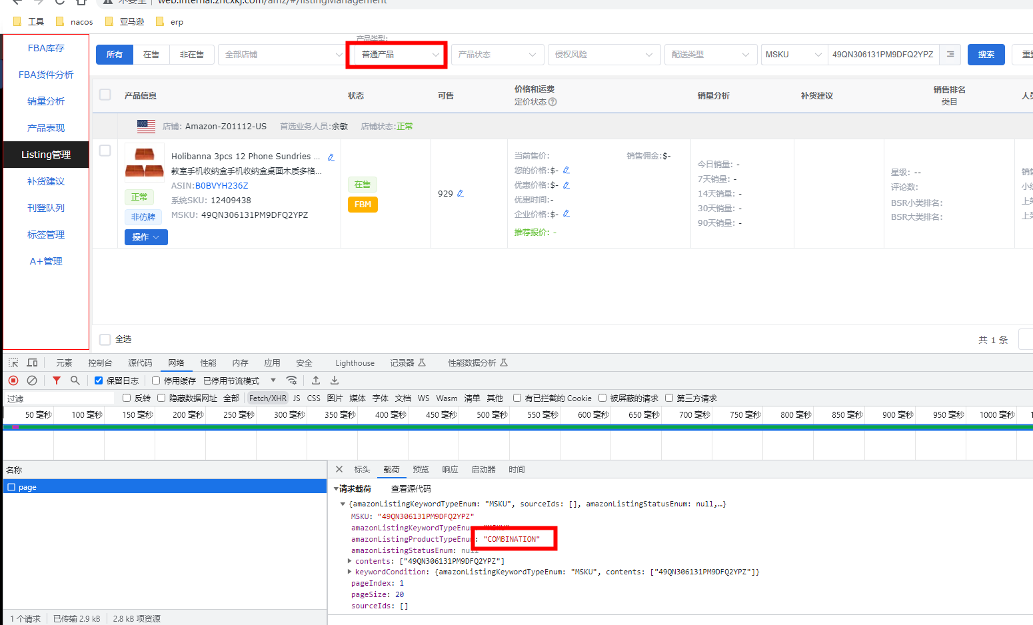Switch to the 在售 tab

(151, 55)
